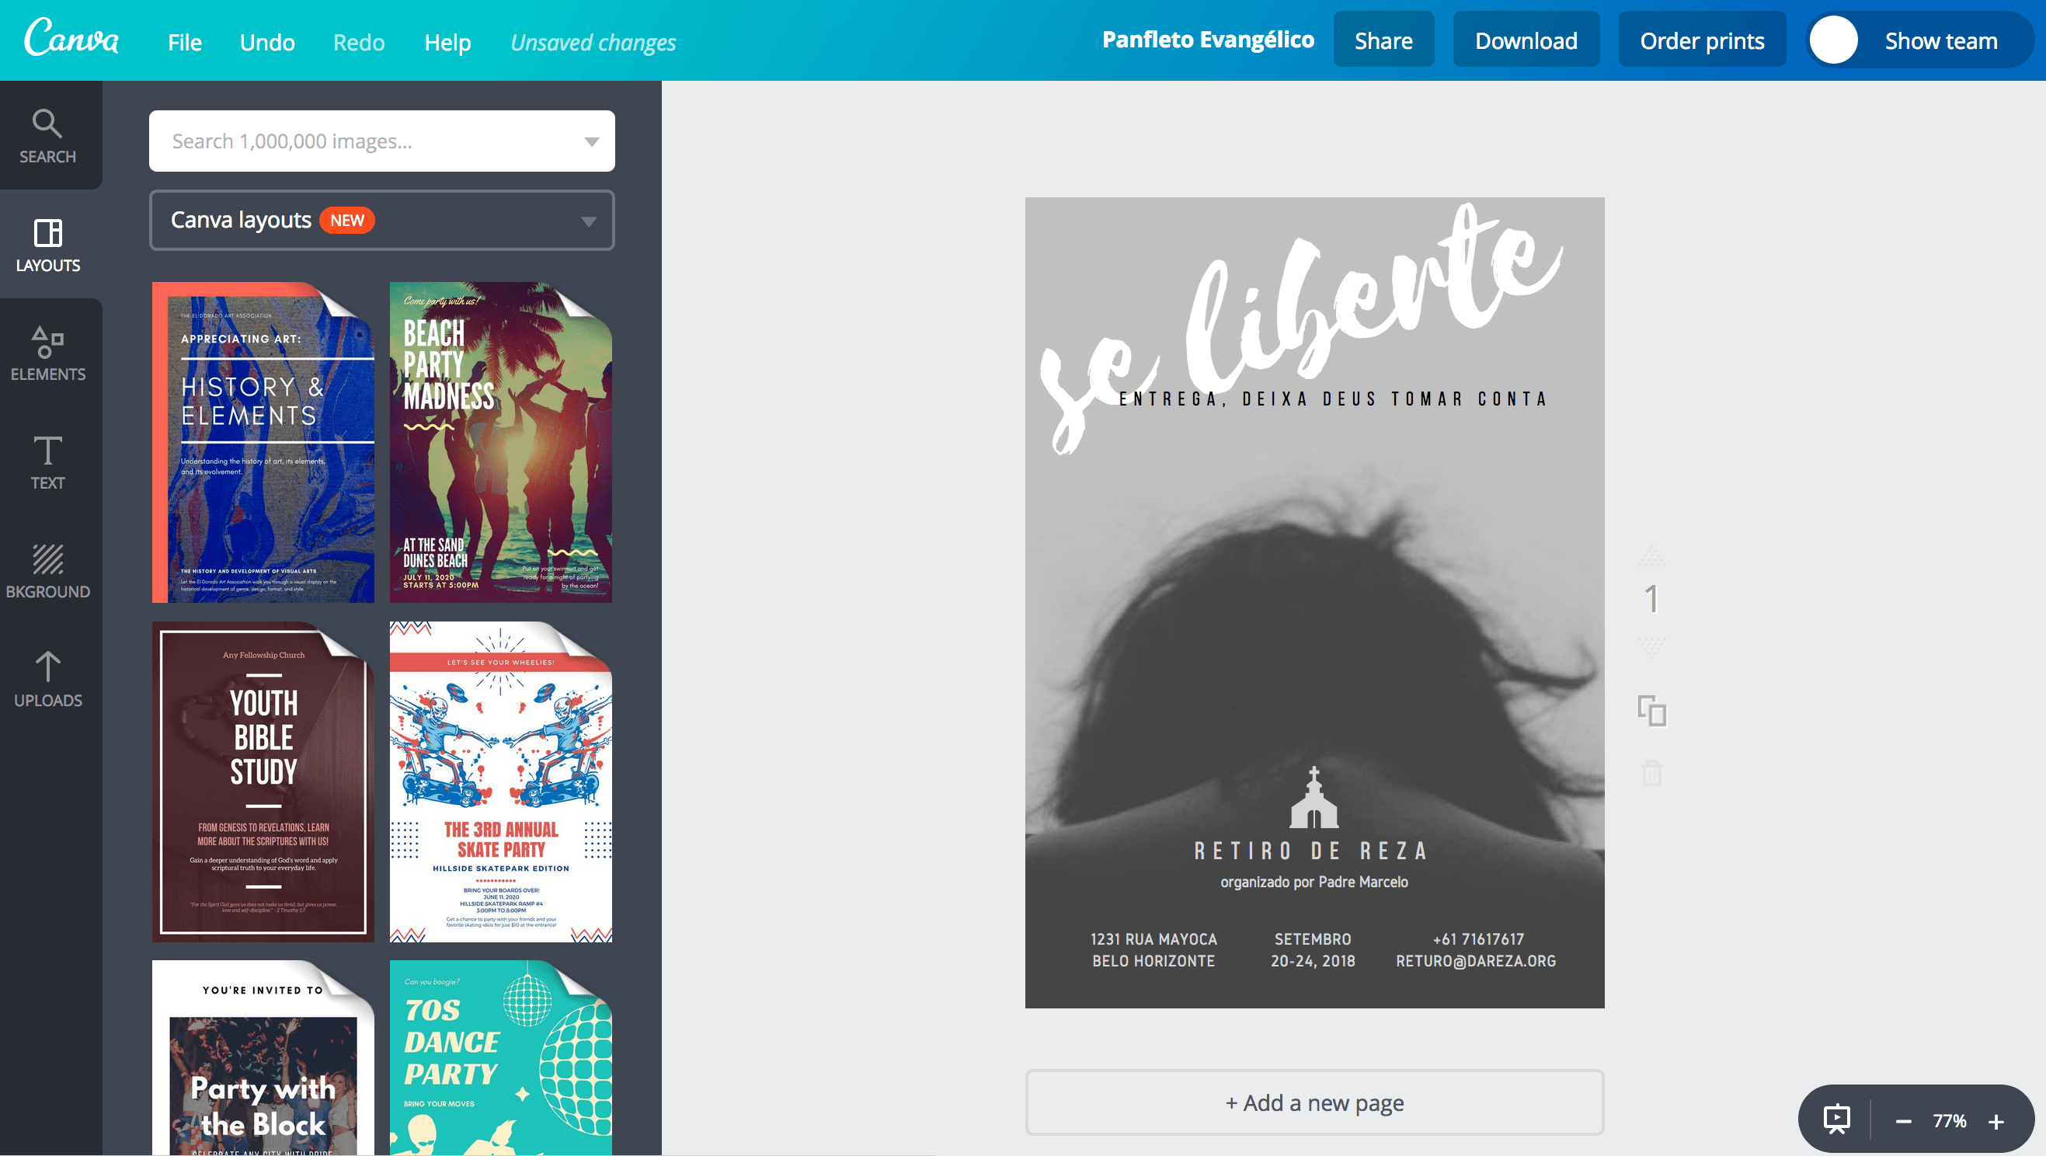Click the church icon on the flyer
2046x1156 pixels.
pyautogui.click(x=1314, y=797)
